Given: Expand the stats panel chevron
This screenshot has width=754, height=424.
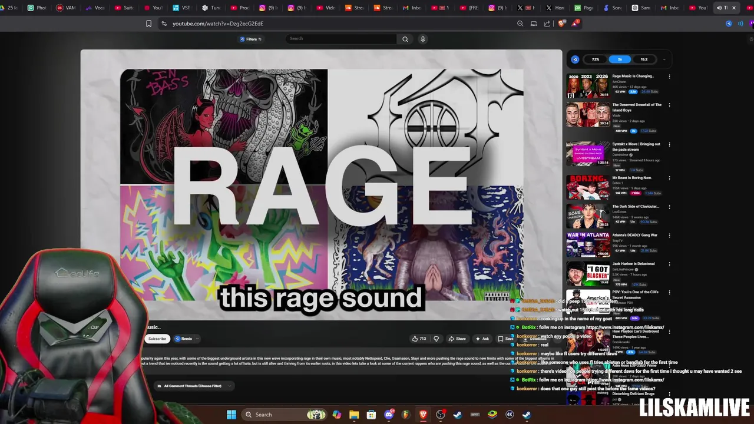Looking at the screenshot, I should (664, 59).
